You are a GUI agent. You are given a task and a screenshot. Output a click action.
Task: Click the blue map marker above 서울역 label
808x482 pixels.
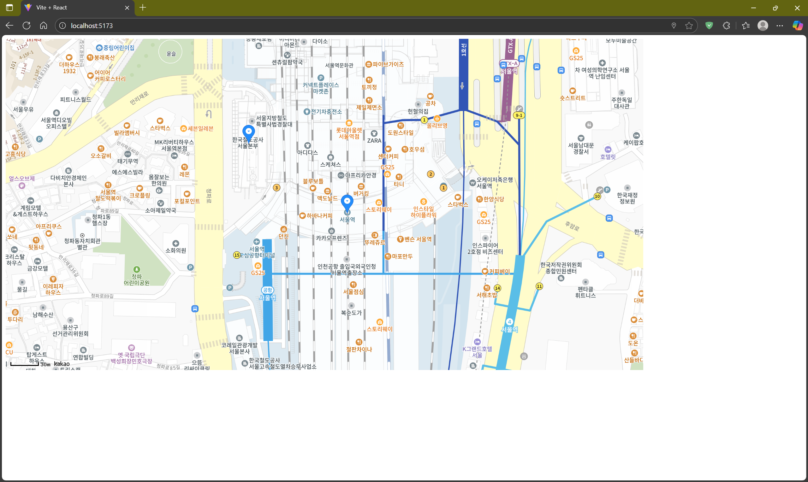347,202
